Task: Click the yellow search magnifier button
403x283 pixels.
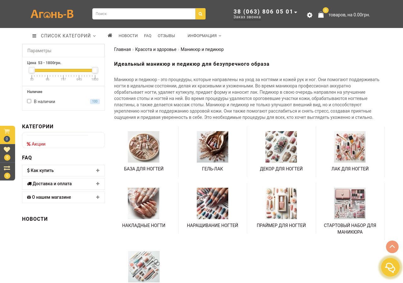Action: [x=200, y=14]
